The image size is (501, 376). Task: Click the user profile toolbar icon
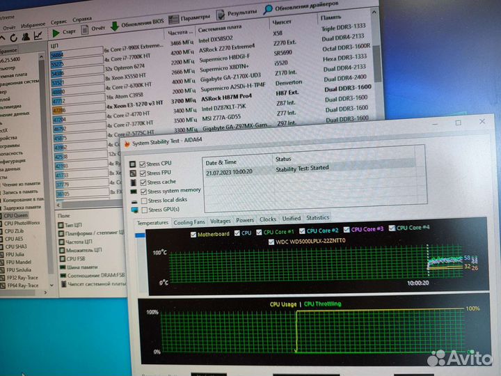coord(26,37)
